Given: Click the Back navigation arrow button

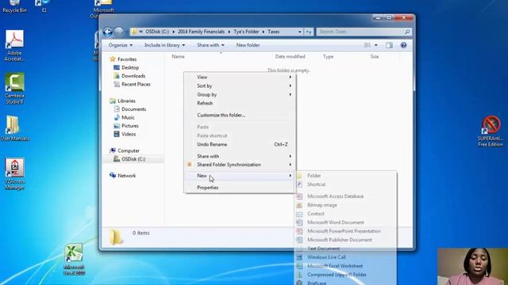Looking at the screenshot, I should pyautogui.click(x=108, y=32).
